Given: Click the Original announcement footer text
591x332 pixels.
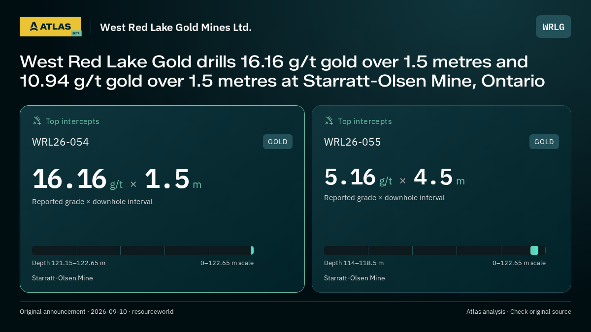Looking at the screenshot, I should pyautogui.click(x=97, y=312).
